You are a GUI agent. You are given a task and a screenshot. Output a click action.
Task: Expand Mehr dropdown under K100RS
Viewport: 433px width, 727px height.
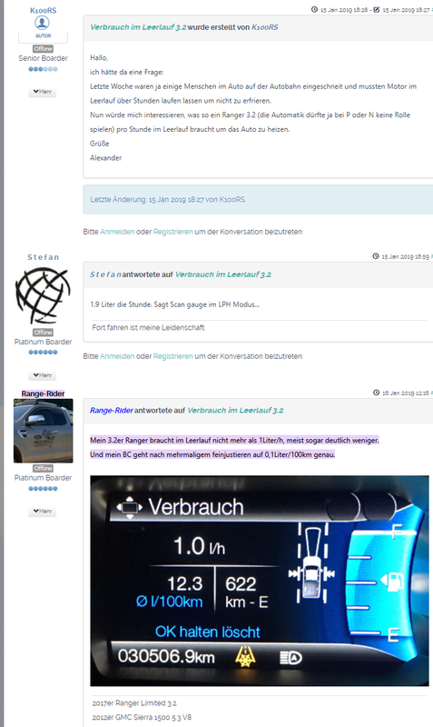[43, 92]
